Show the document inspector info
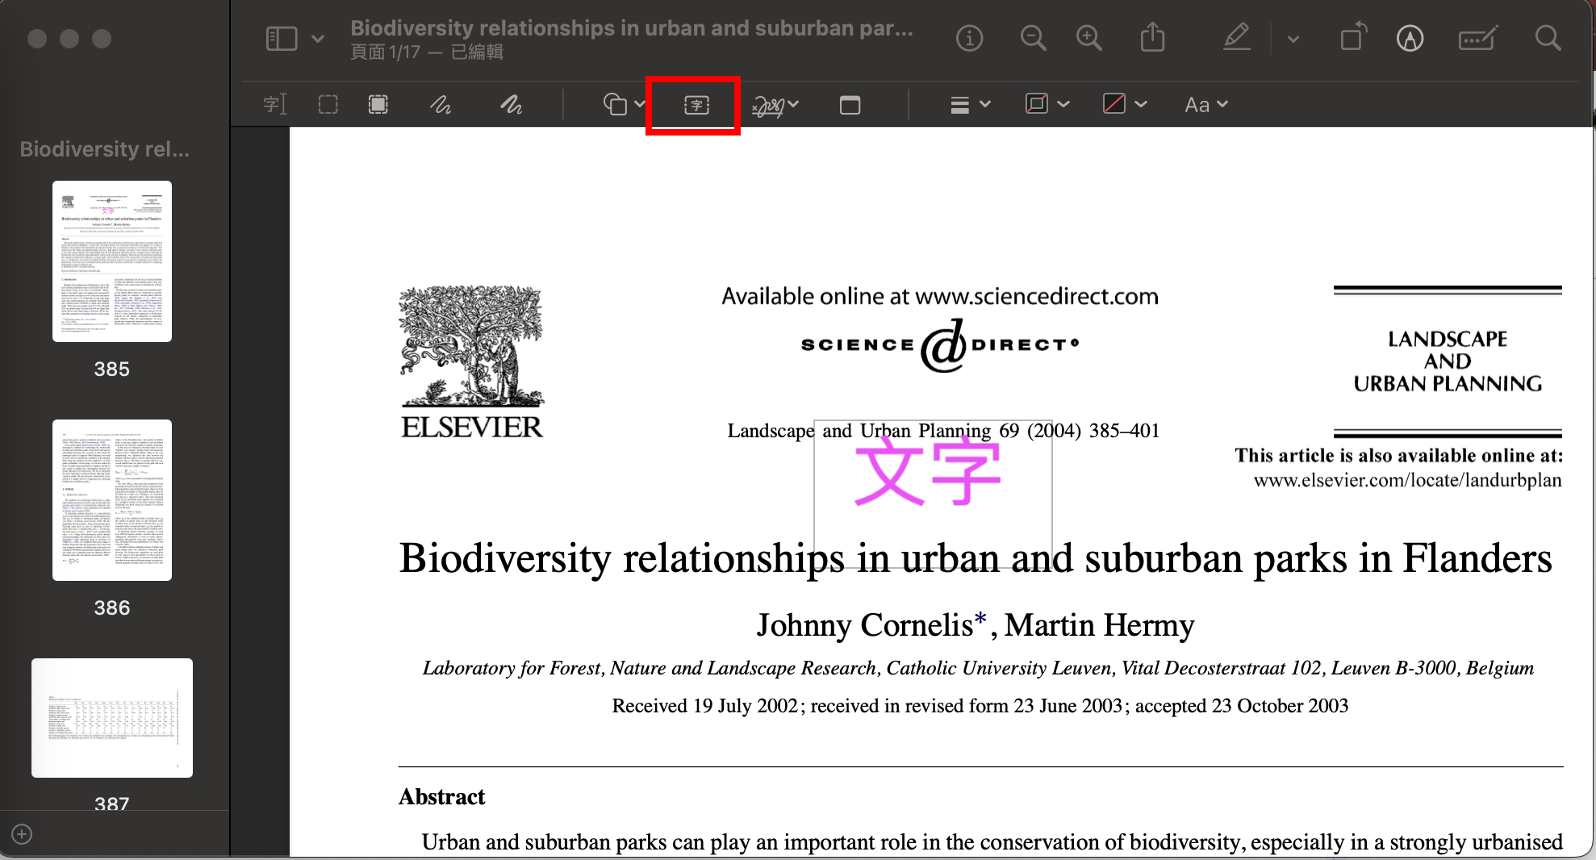This screenshot has height=860, width=1596. tap(969, 38)
